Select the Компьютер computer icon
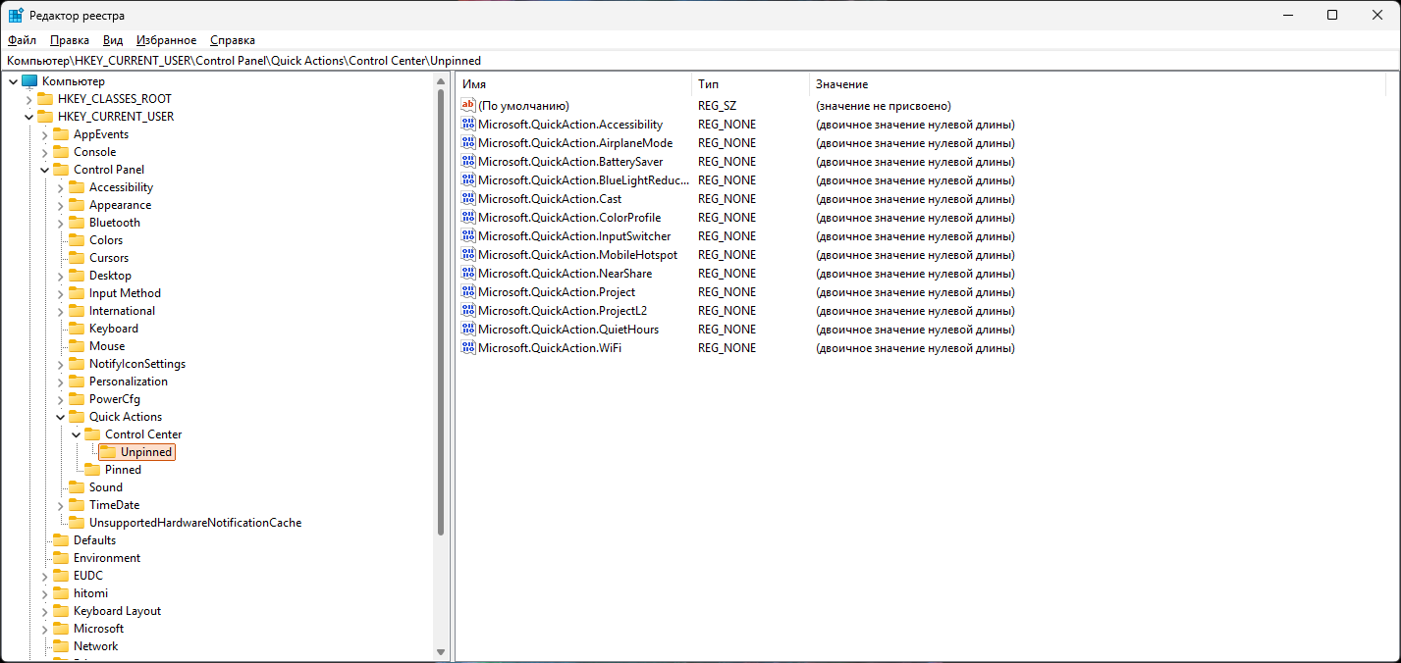Screen dimensions: 1401x663 [x=29, y=81]
